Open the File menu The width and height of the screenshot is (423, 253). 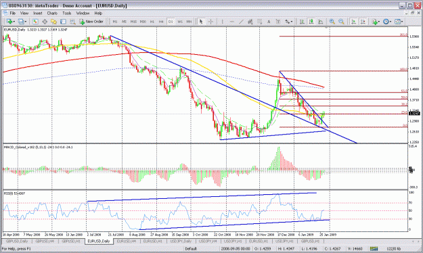(x=12, y=13)
